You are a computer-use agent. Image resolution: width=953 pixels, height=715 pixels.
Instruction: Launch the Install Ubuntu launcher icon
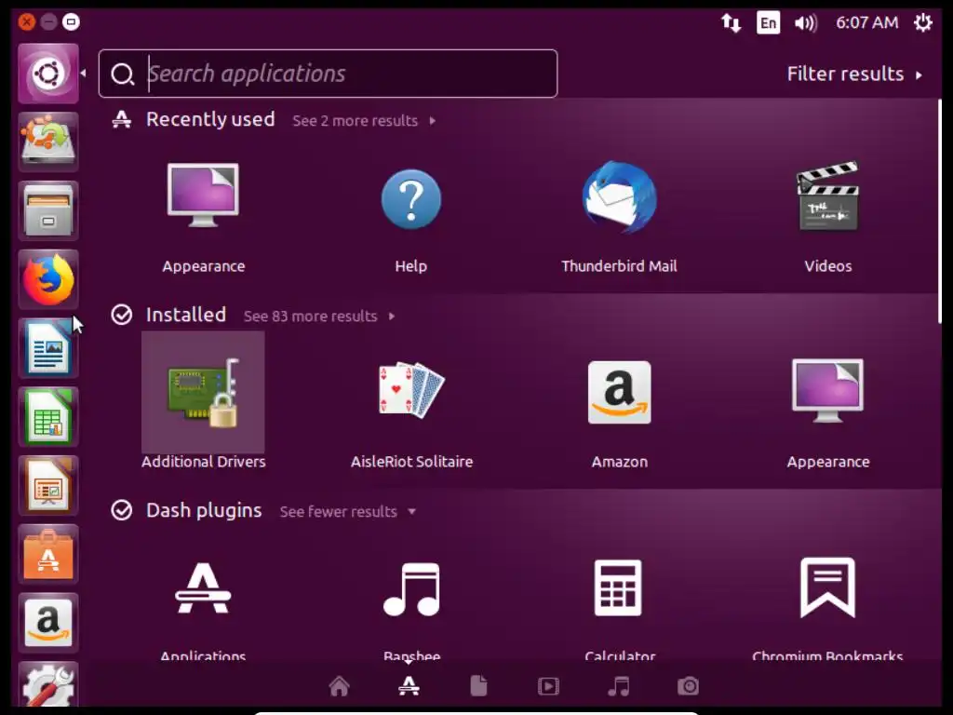point(48,142)
